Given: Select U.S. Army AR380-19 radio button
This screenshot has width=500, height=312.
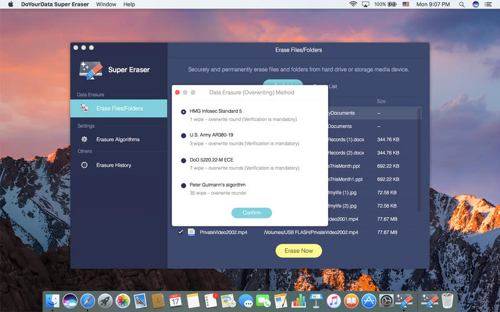Looking at the screenshot, I should (183, 135).
